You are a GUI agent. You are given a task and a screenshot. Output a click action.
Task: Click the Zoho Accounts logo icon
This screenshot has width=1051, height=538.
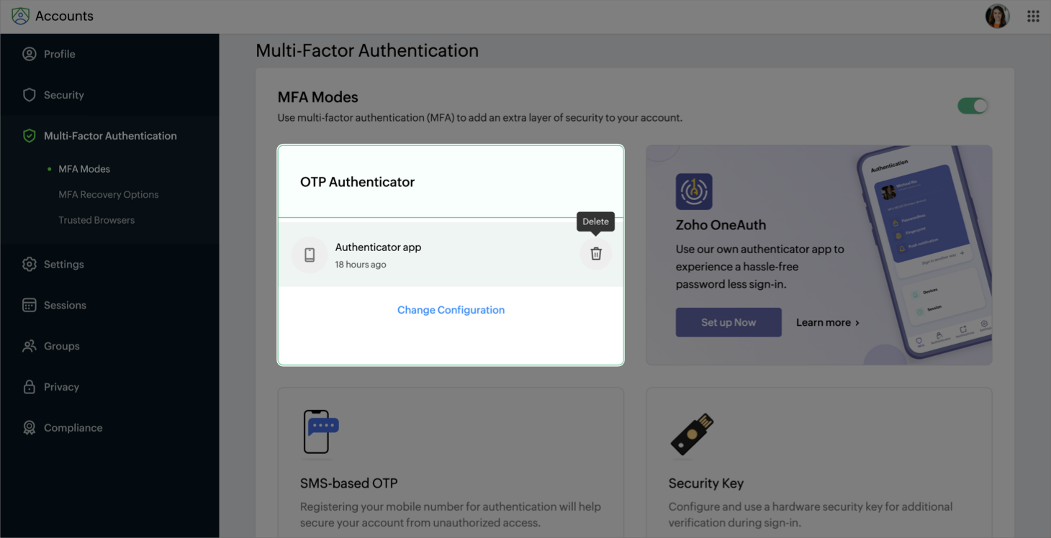21,16
